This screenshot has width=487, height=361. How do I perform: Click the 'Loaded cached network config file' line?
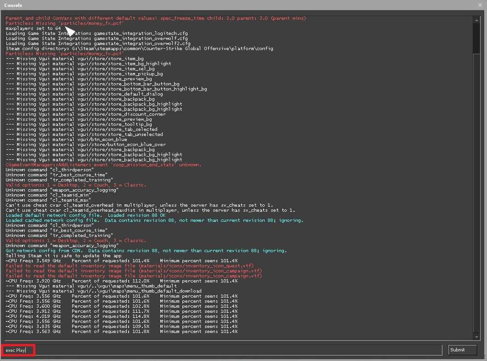(x=155, y=220)
